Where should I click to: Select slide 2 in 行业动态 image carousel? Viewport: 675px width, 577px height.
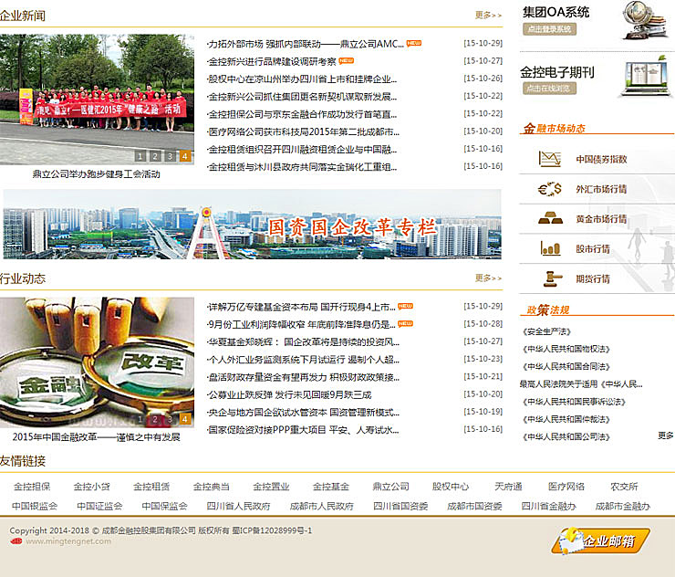pyautogui.click(x=155, y=419)
